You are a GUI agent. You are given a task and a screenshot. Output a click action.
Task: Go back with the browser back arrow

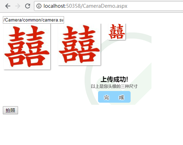click(x=8, y=6)
